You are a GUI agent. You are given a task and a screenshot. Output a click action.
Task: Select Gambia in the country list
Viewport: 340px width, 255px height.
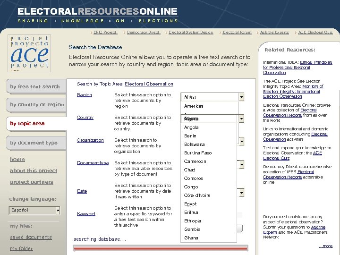(209, 229)
